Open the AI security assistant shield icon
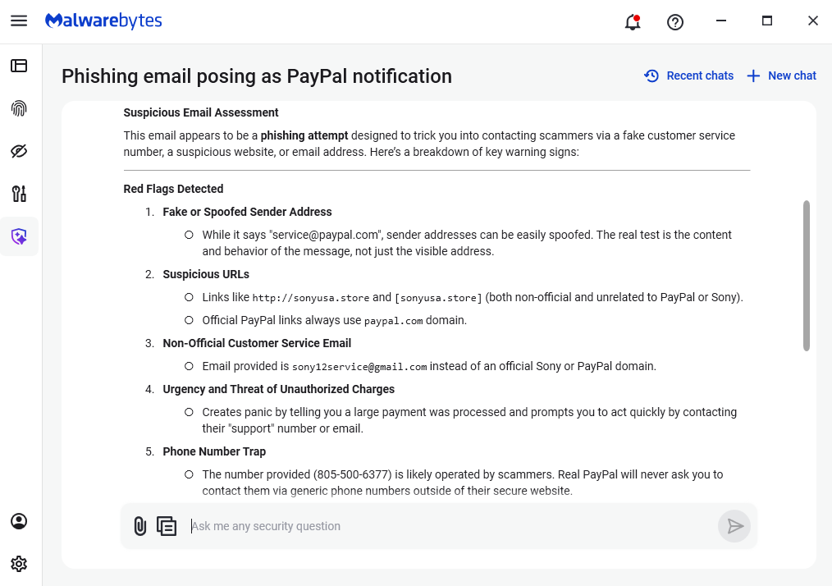 point(19,236)
